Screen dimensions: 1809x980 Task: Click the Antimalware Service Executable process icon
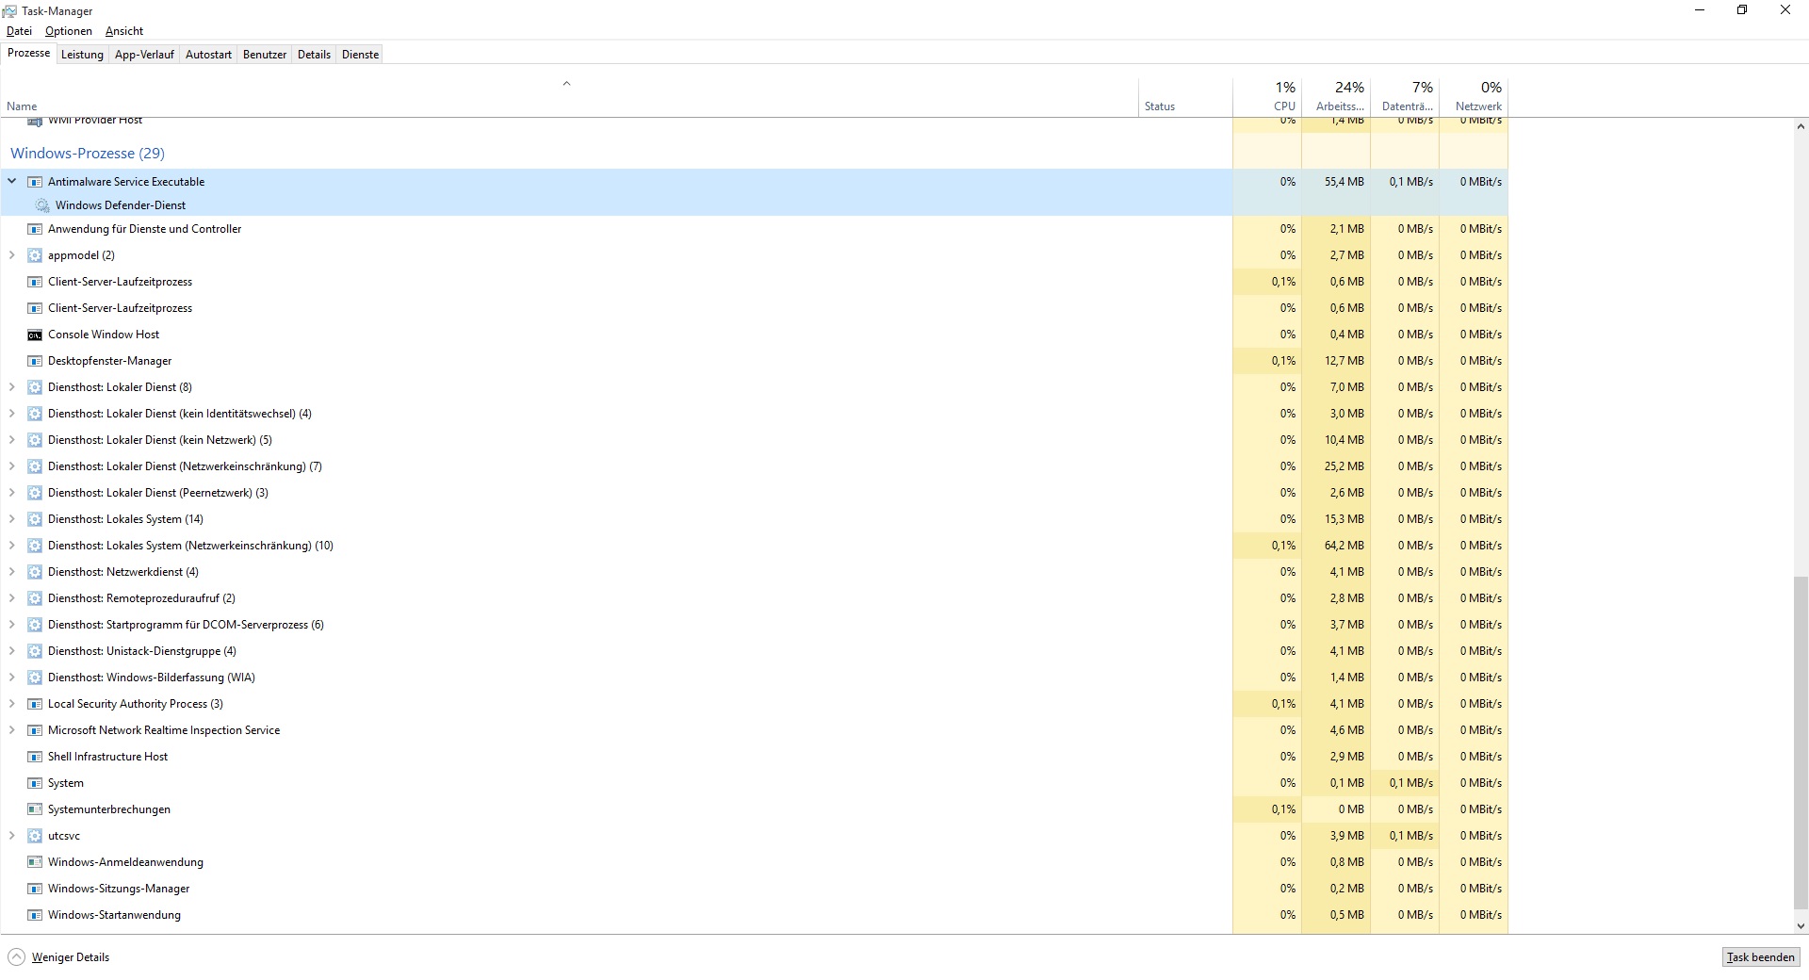[35, 182]
